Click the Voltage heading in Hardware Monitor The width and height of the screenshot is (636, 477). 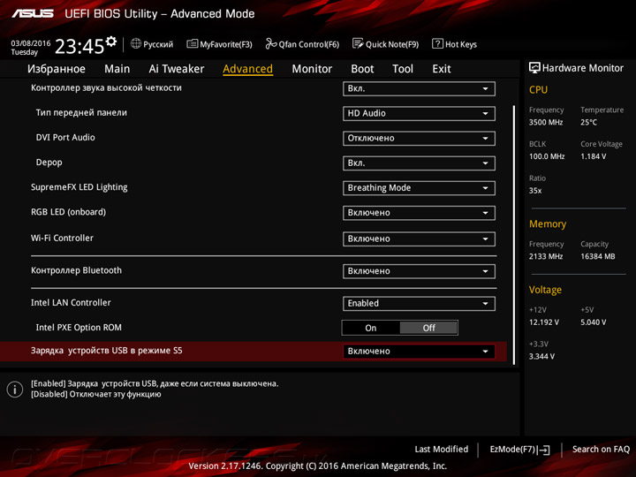[x=545, y=290]
